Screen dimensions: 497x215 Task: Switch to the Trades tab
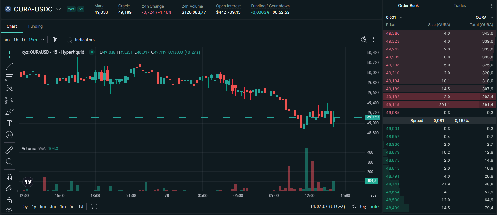(x=460, y=6)
